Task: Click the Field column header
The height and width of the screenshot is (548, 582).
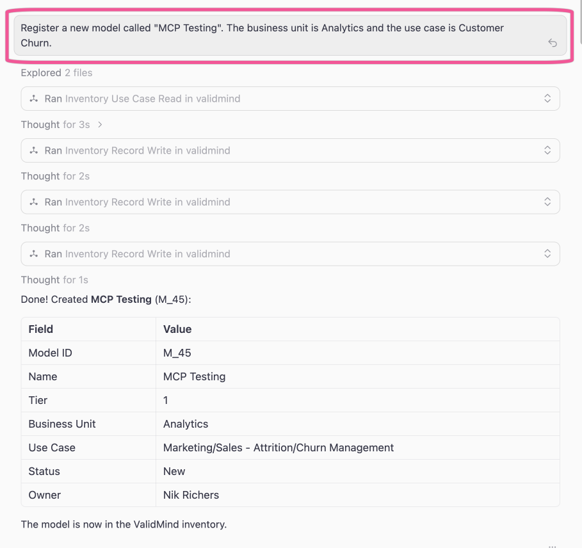Action: tap(41, 329)
